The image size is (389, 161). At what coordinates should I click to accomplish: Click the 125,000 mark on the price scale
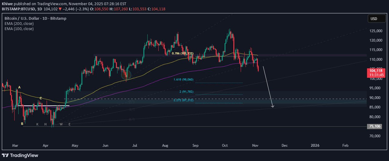[375, 31]
